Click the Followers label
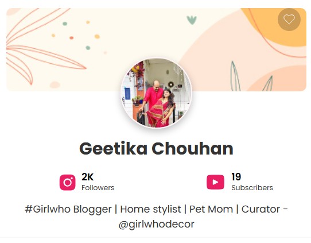This screenshot has height=243, width=311. 98,188
